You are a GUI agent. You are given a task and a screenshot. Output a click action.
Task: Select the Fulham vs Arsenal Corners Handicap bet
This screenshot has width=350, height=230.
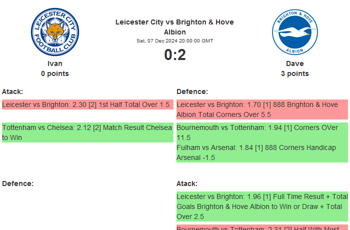pyautogui.click(x=262, y=152)
